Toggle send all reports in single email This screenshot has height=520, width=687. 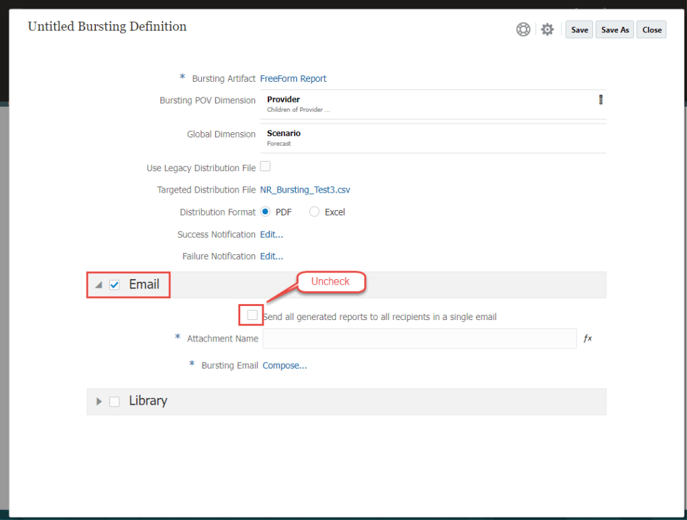[252, 315]
